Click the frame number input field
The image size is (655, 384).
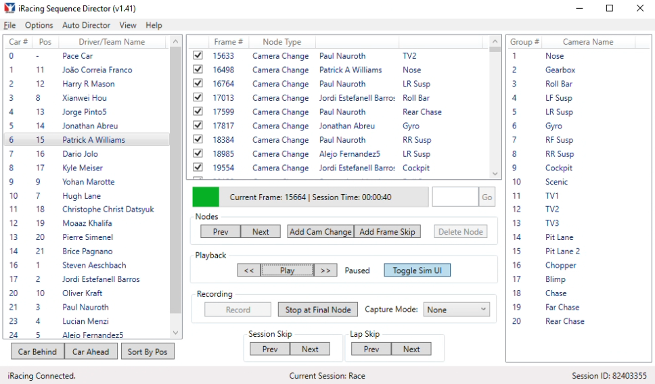click(455, 197)
